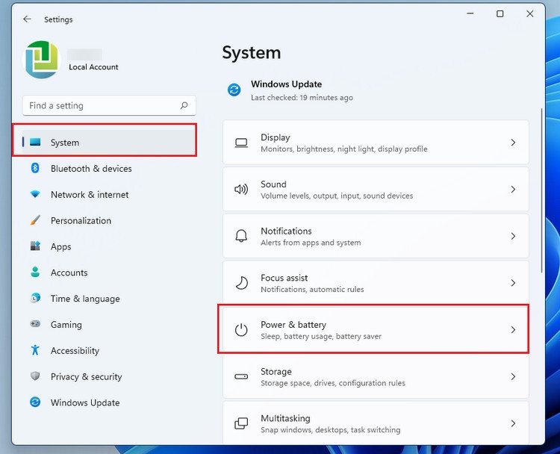Open Storage settings card title
Screen dimensions: 560x454
pos(276,372)
